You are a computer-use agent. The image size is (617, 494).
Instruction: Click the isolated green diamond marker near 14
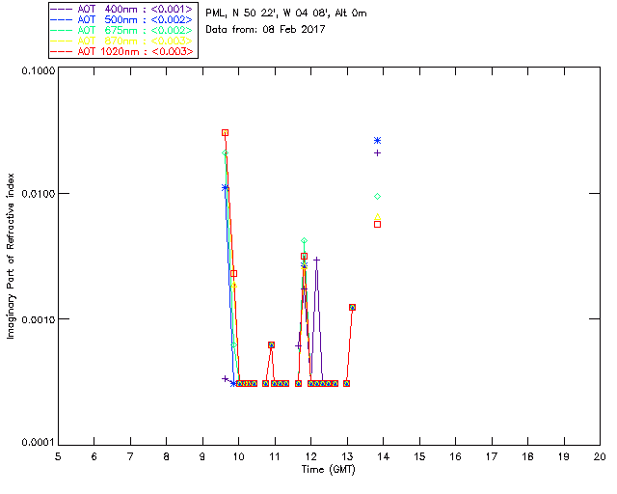(377, 196)
